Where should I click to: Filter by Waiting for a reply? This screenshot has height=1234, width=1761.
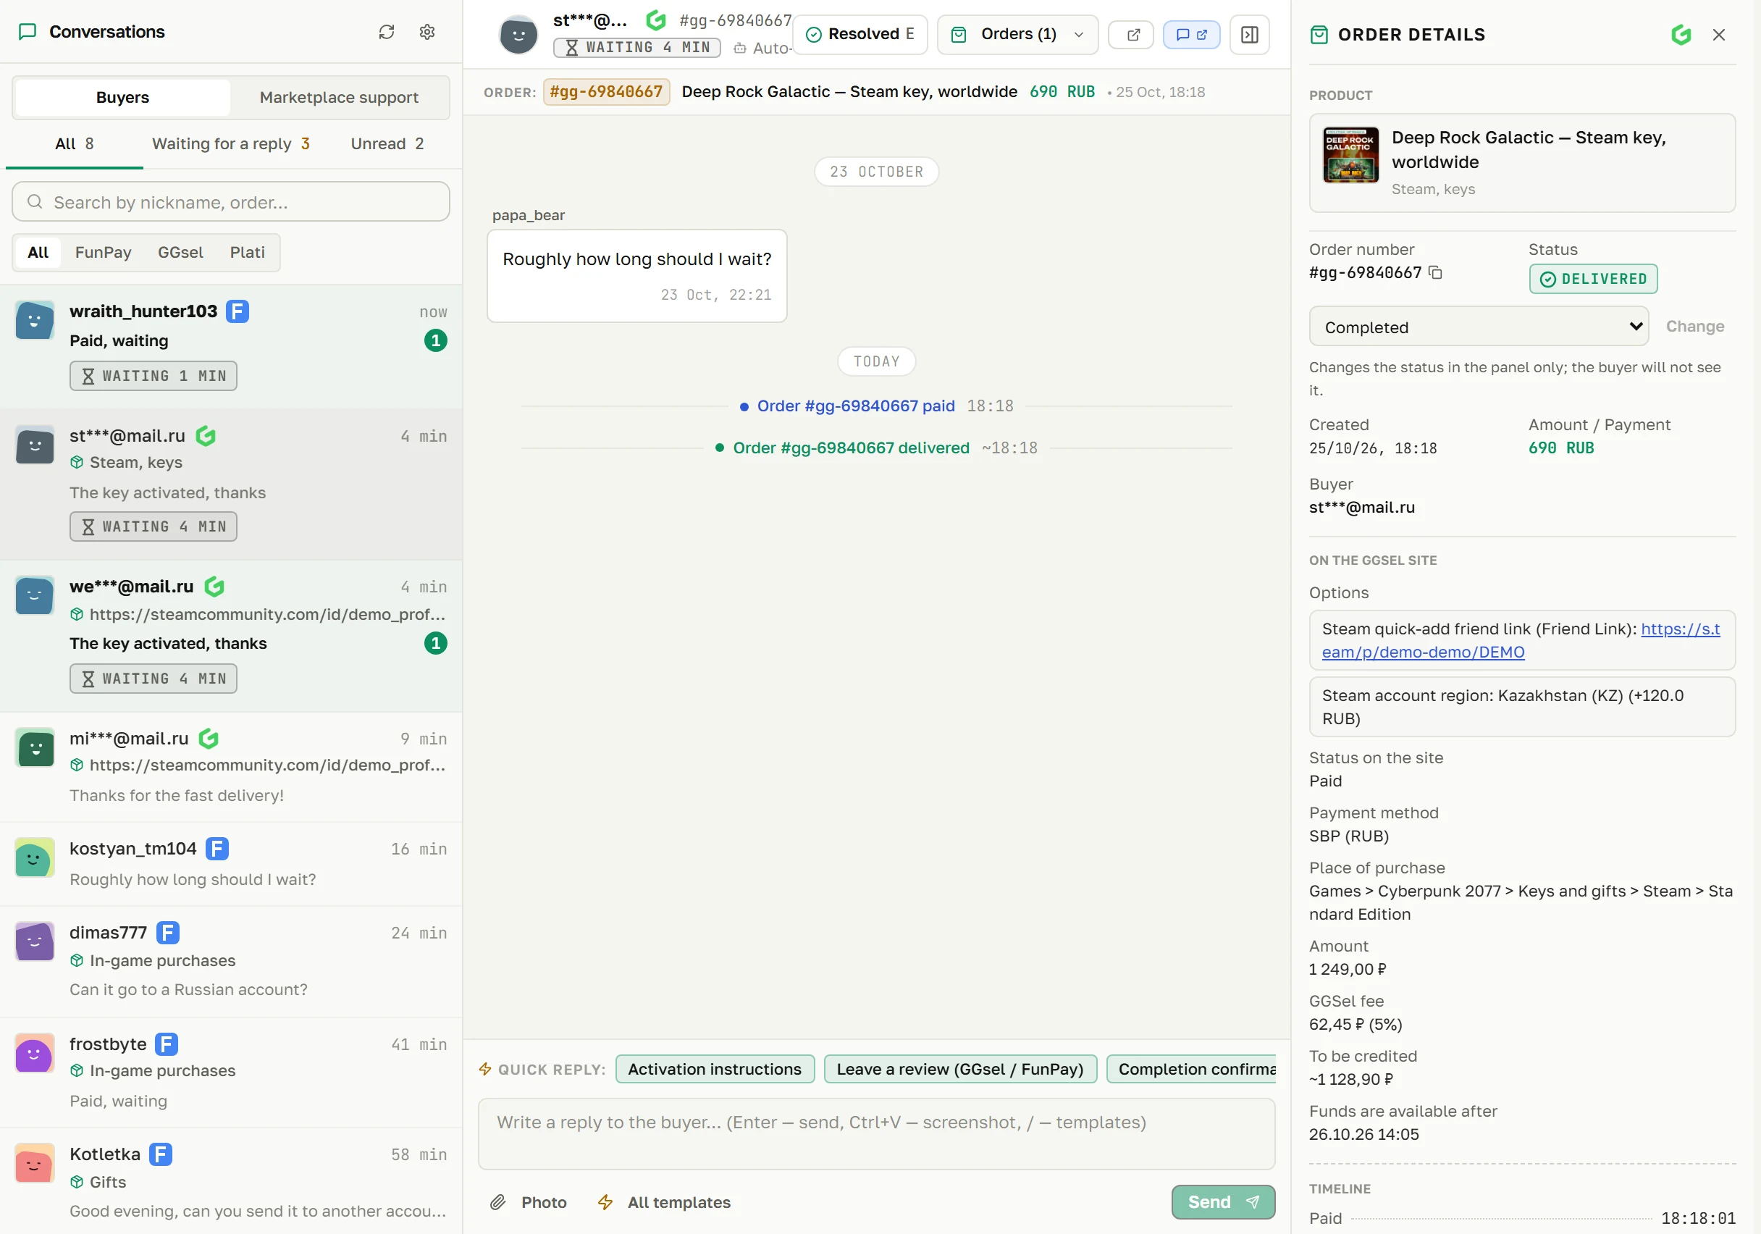click(231, 144)
